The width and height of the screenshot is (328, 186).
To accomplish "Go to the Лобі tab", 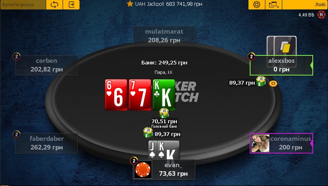I will click(x=305, y=5).
